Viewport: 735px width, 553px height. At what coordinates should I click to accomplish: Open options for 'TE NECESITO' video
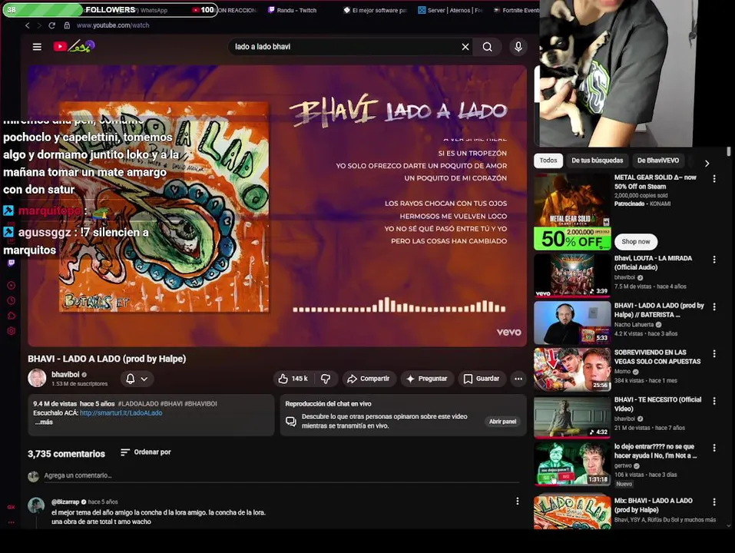click(x=714, y=401)
